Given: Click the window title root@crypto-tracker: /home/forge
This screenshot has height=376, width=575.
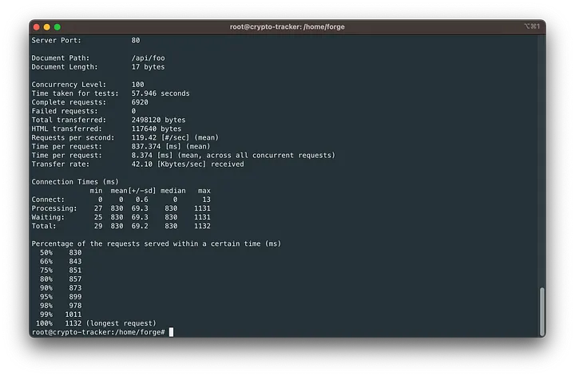Looking at the screenshot, I should click(x=287, y=27).
